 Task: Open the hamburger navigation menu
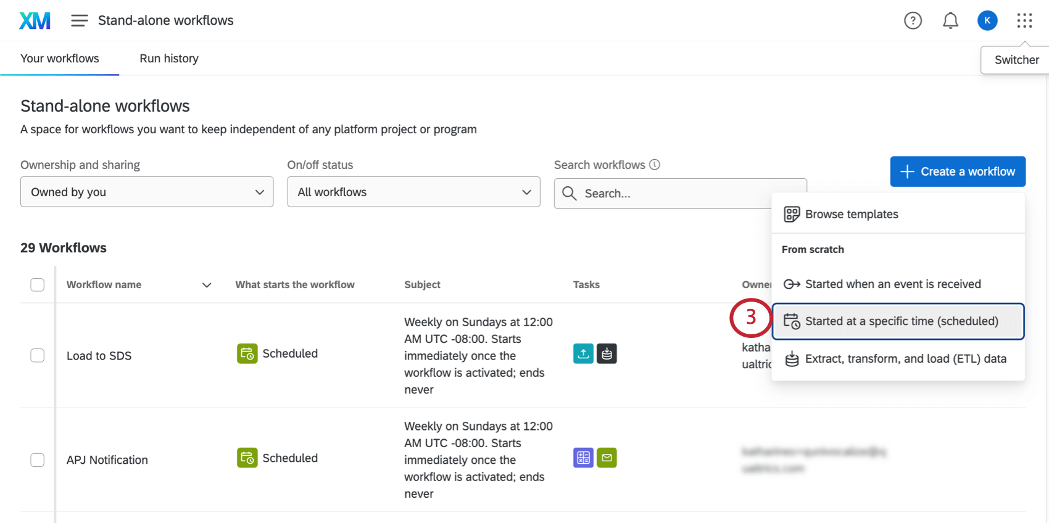[x=79, y=21]
